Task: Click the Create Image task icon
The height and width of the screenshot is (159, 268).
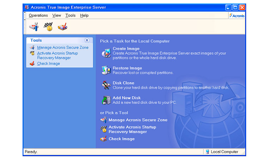Action: pos(106,53)
